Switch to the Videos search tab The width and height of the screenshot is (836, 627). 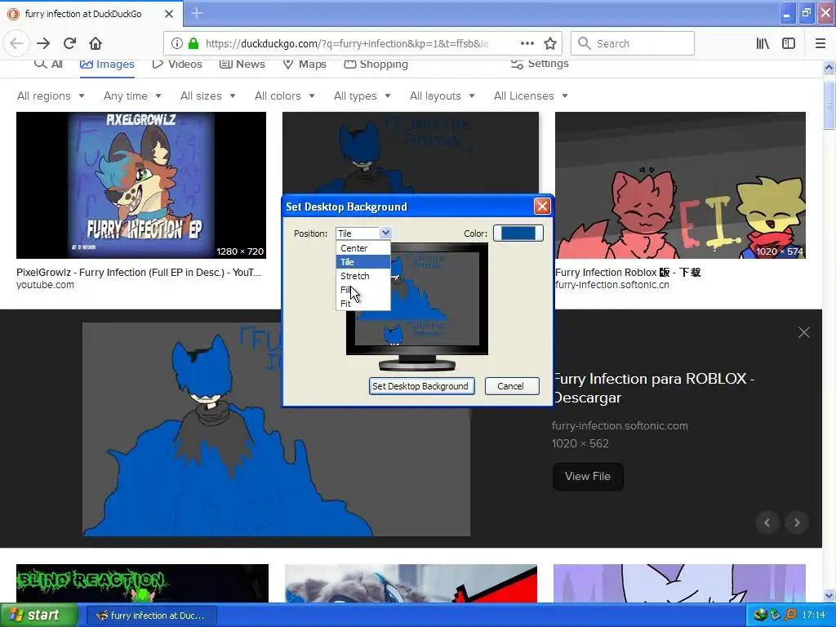(x=177, y=64)
